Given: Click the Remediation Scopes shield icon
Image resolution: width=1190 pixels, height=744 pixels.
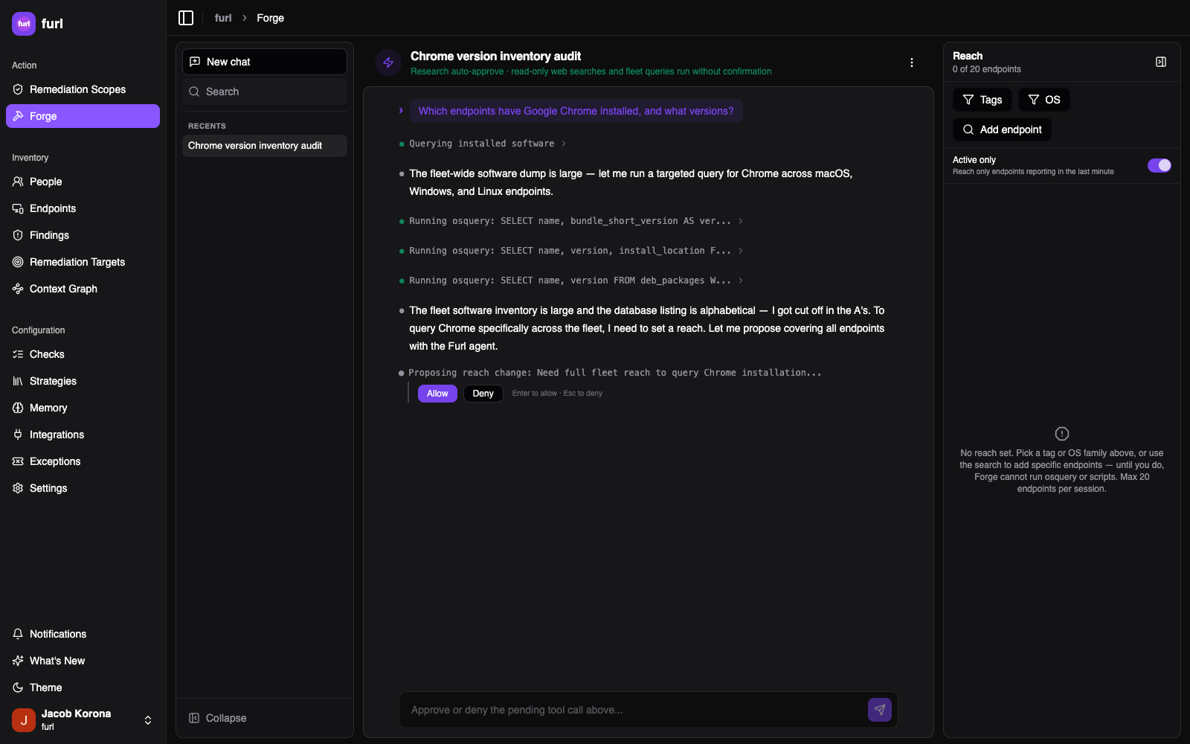Looking at the screenshot, I should (18, 89).
